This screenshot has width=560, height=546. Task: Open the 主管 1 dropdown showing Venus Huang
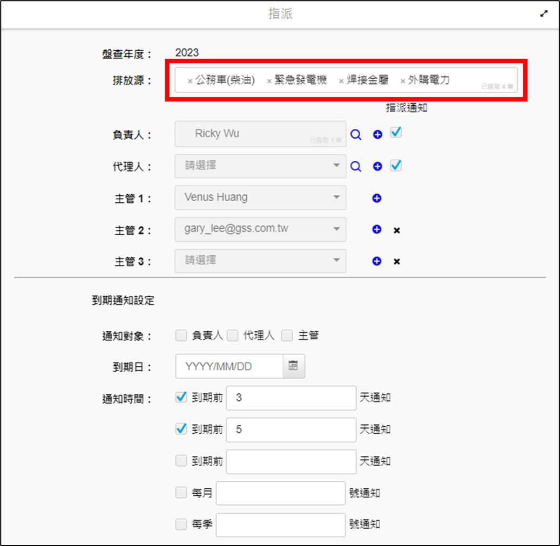tap(260, 198)
